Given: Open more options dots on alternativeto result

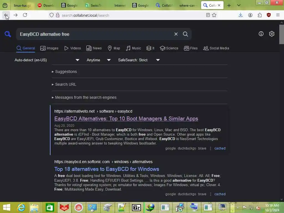Looking at the screenshot, I should 210,148.
